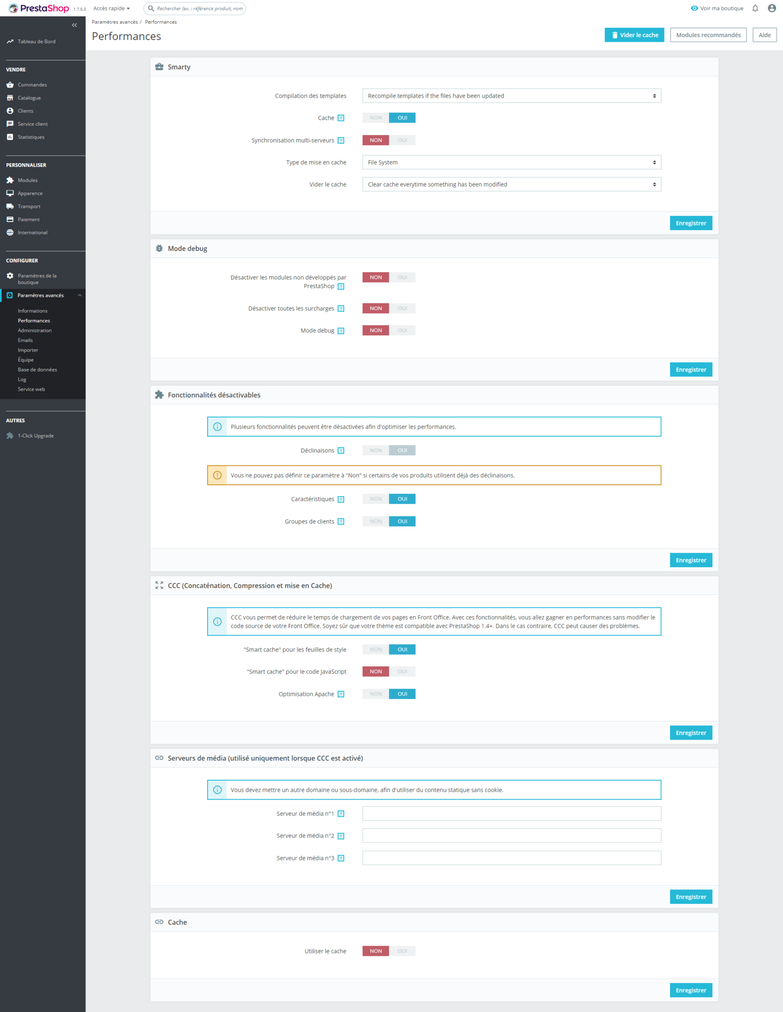Click the help icon beside Mode debug
The height and width of the screenshot is (1012, 783).
pos(341,331)
